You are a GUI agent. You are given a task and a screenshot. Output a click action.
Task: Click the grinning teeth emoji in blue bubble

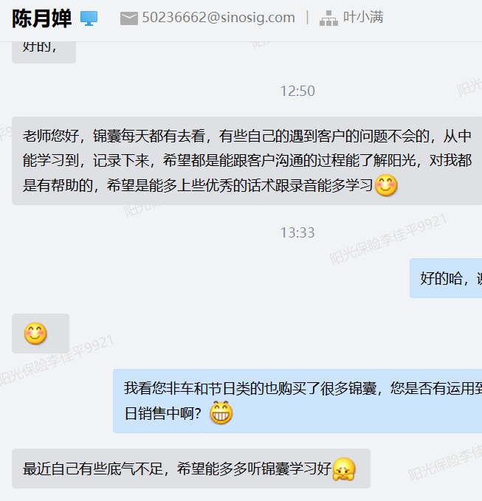pyautogui.click(x=221, y=412)
